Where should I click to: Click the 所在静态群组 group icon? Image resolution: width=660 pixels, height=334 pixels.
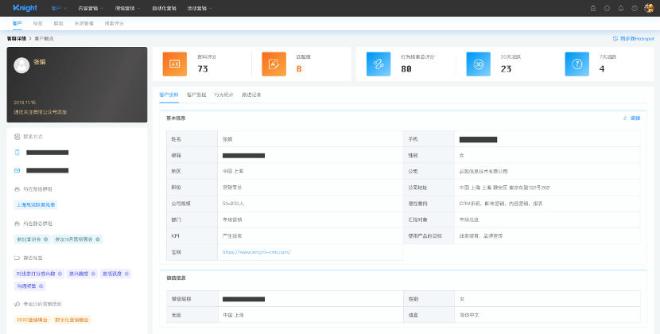click(17, 223)
